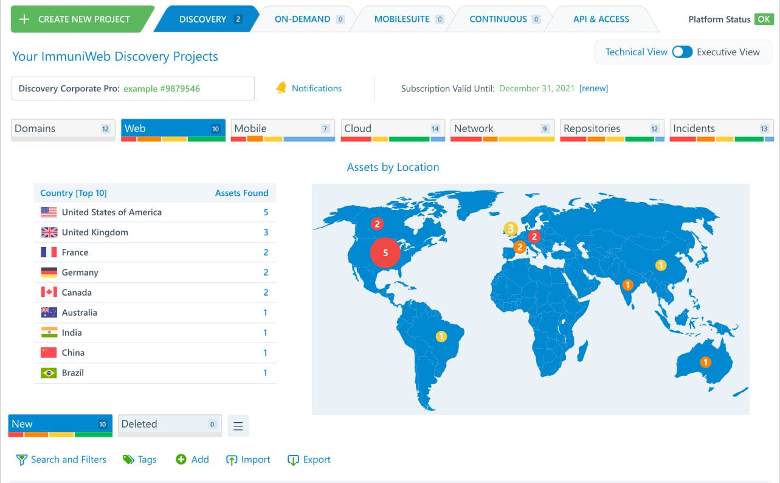Image resolution: width=780 pixels, height=483 pixels.
Task: Select the Web asset category
Action: click(173, 130)
